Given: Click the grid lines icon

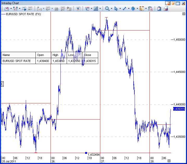Looking at the screenshot, I should [x=96, y=9].
